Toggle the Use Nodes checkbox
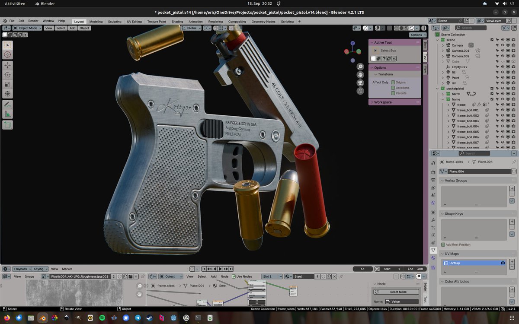This screenshot has width=519, height=324. [x=234, y=276]
